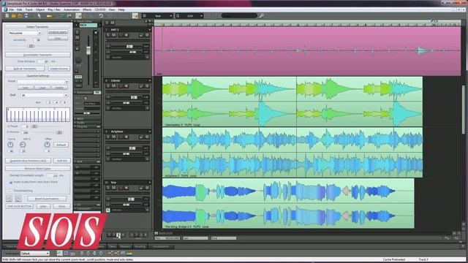
Task: Open the Workspace Default dropdown
Action: 34,254
